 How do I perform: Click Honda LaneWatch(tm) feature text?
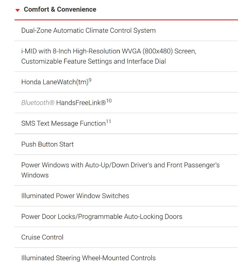(55, 82)
